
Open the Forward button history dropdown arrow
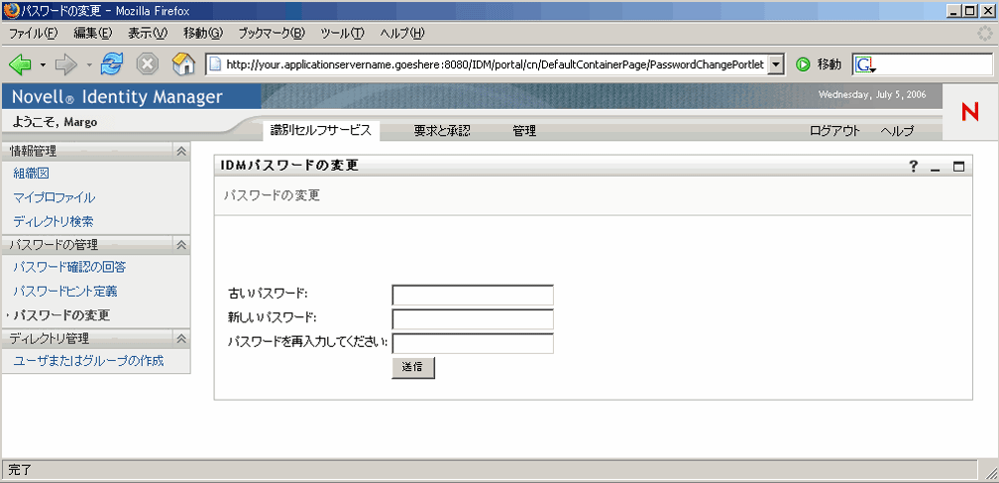click(89, 65)
